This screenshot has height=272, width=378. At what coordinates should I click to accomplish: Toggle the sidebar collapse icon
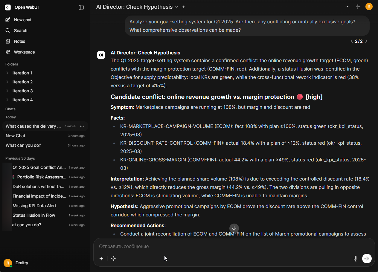point(81,7)
